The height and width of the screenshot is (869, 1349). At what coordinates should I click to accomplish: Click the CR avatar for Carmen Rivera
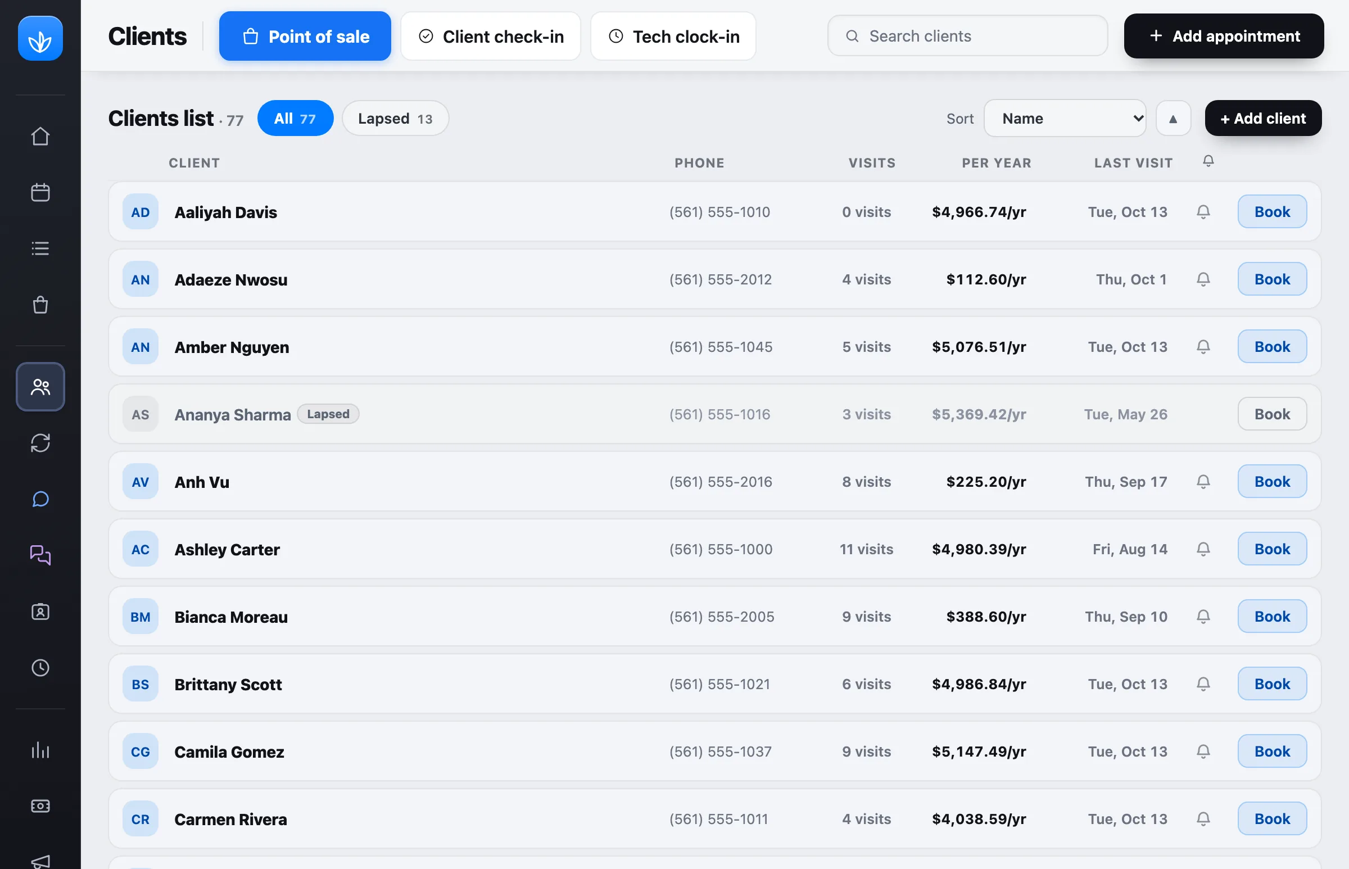click(140, 819)
